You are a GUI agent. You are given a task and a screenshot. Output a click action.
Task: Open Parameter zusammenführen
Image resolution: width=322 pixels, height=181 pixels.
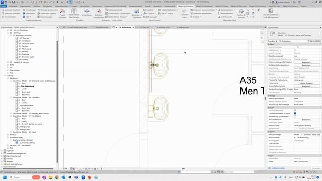203,10
